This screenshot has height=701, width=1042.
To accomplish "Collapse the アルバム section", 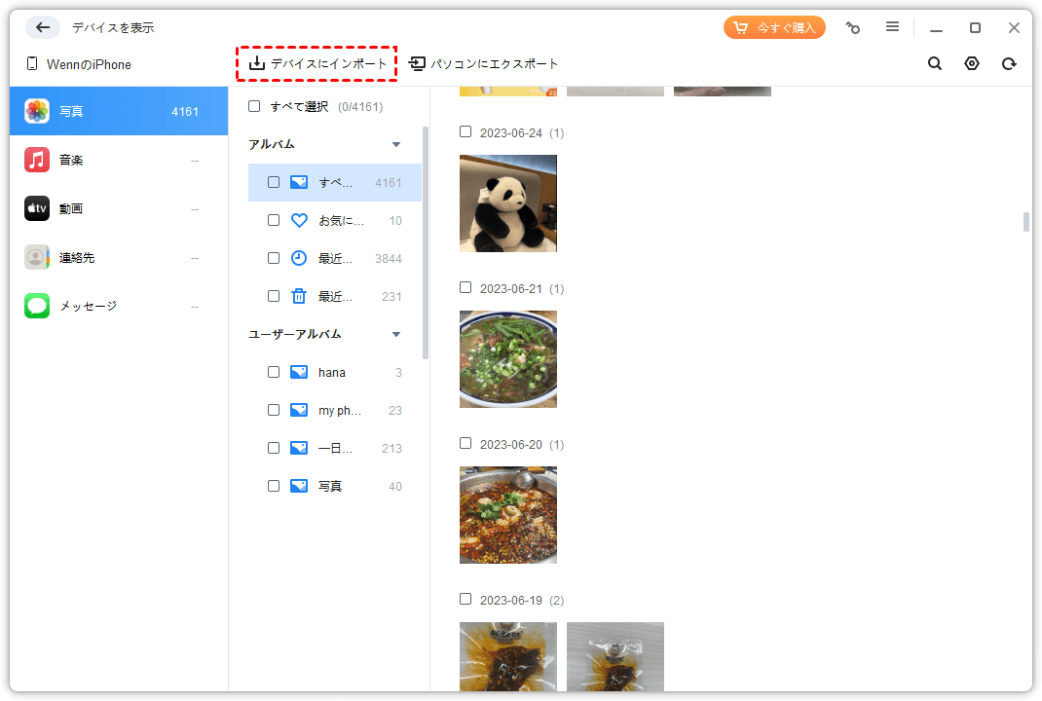I will point(396,143).
